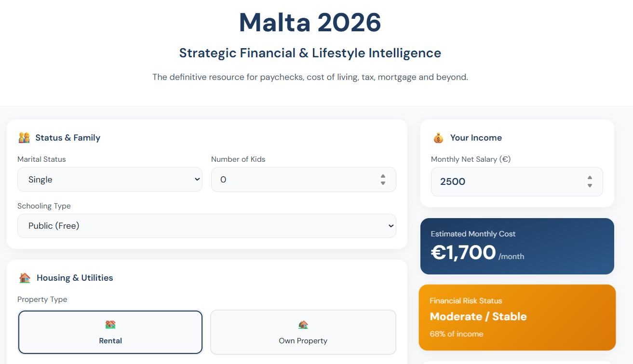Click the family emoji in the Status card
The width and height of the screenshot is (633, 364).
click(x=24, y=138)
